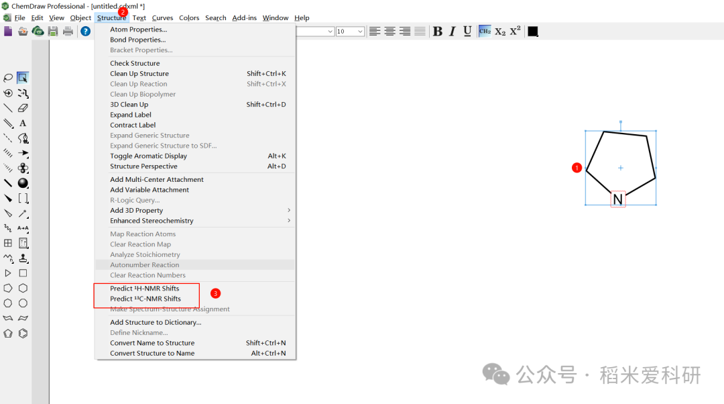724x404 pixels.
Task: Choose Predict 1H-NMR Shifts
Action: (x=145, y=289)
